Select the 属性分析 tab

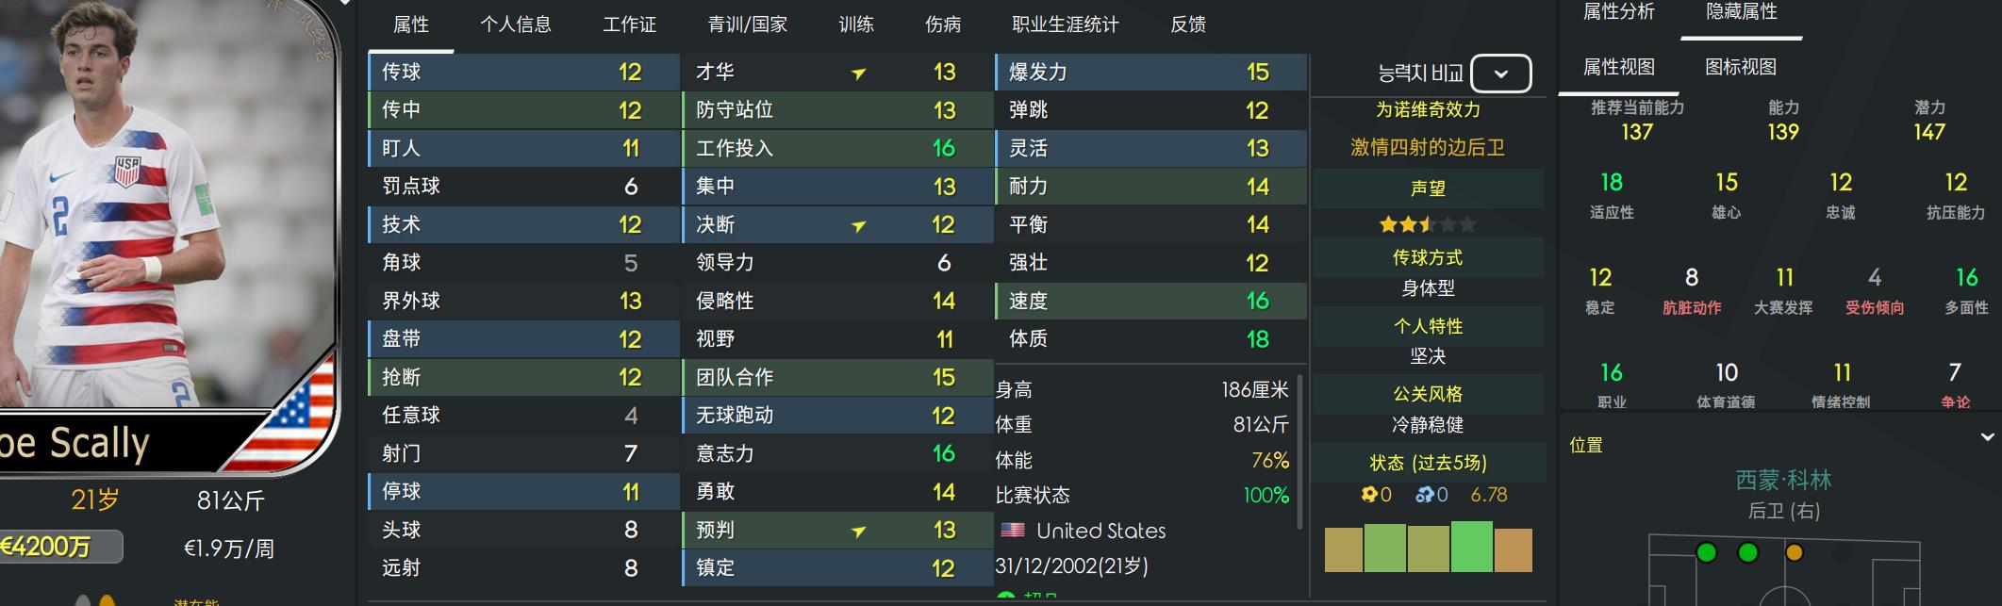coord(1618,11)
